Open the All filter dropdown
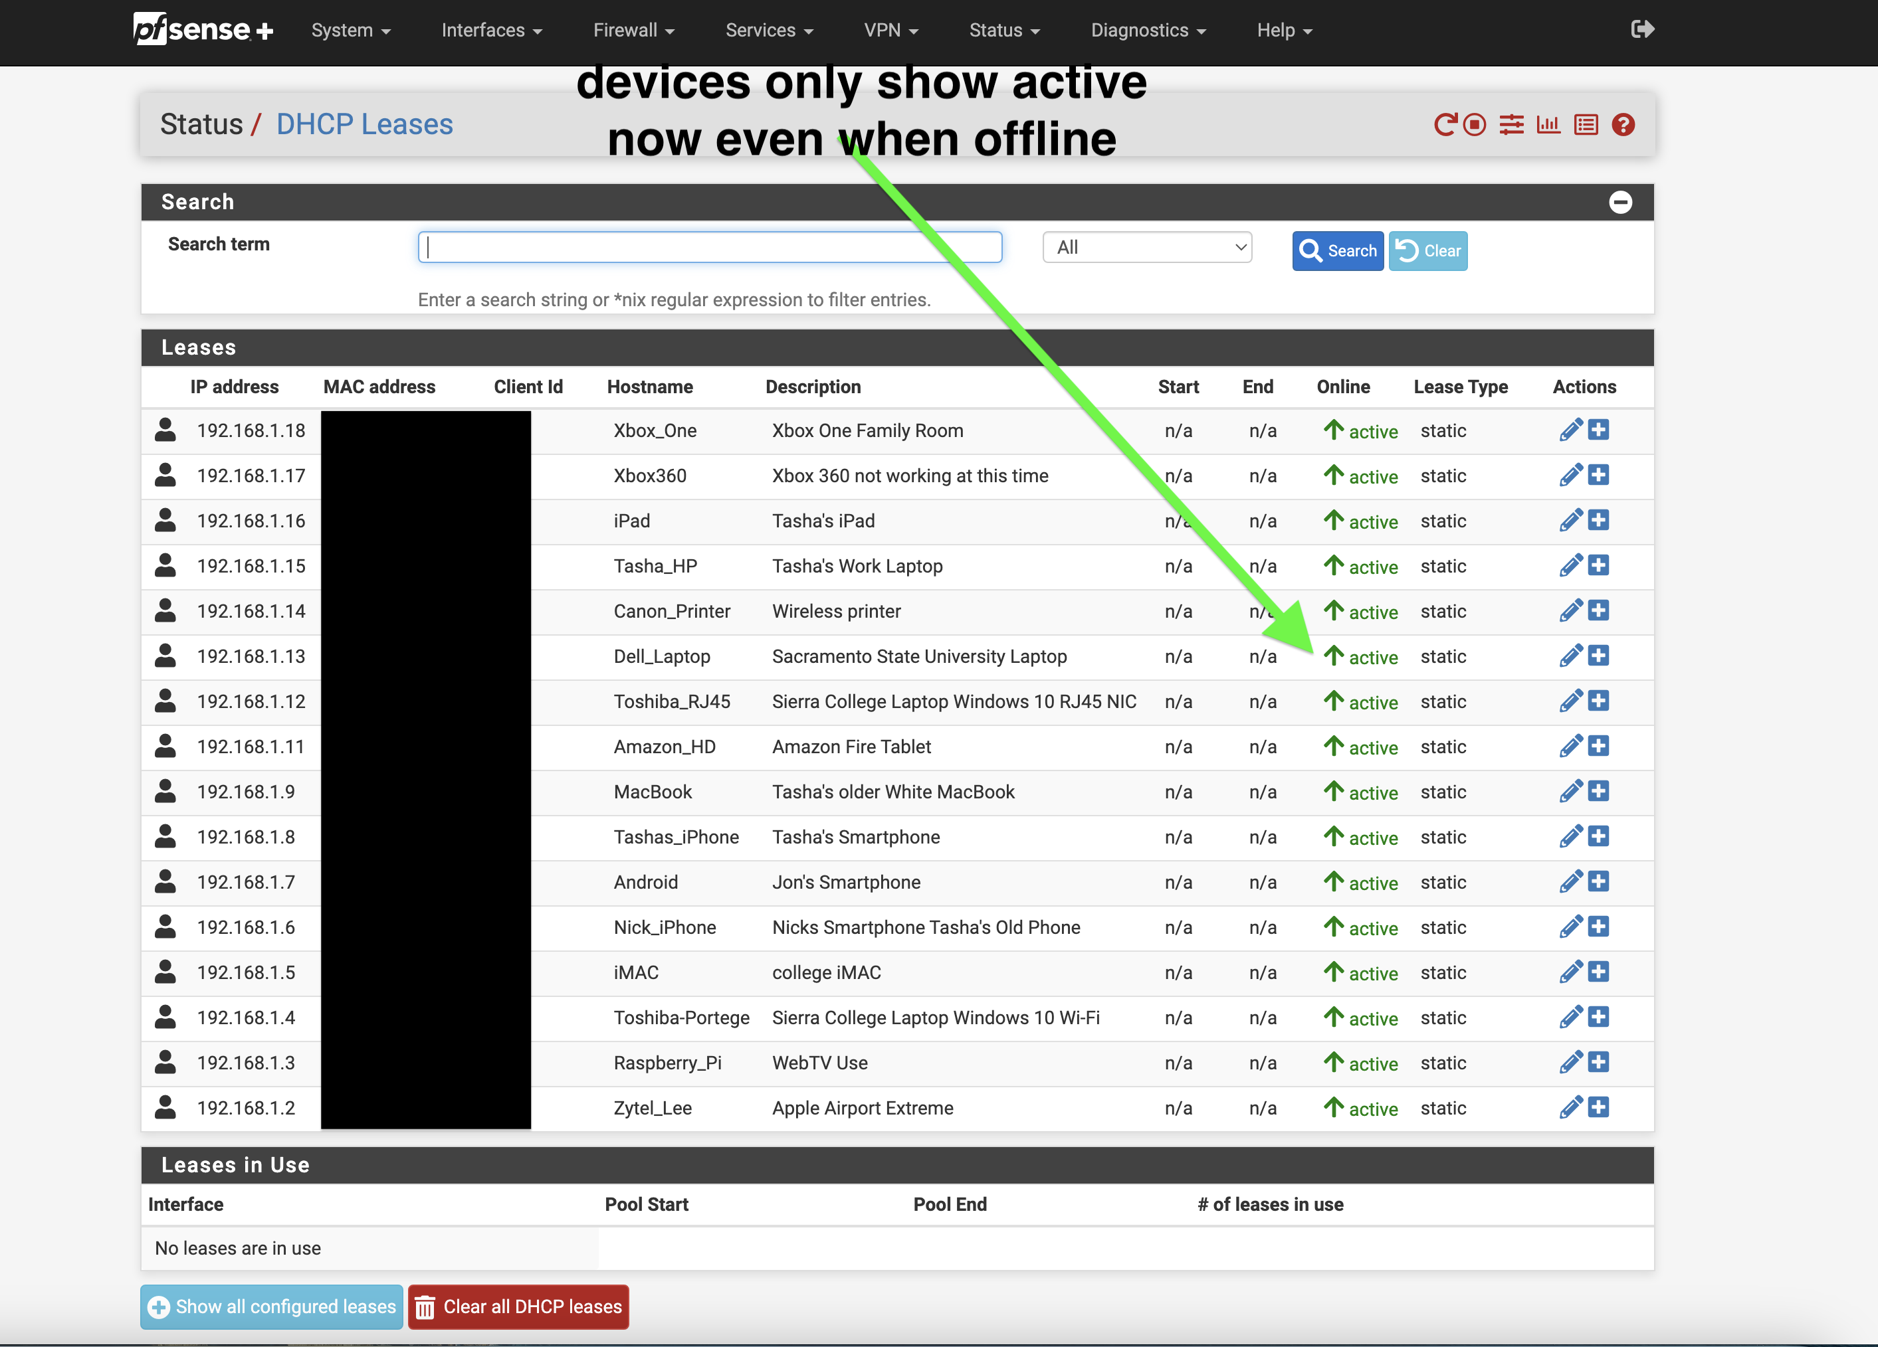 1147,247
